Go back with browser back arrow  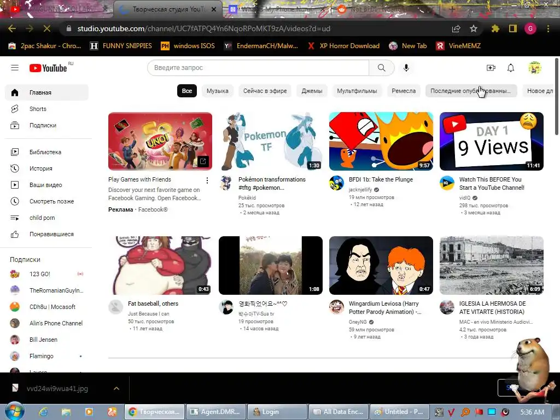(x=12, y=28)
